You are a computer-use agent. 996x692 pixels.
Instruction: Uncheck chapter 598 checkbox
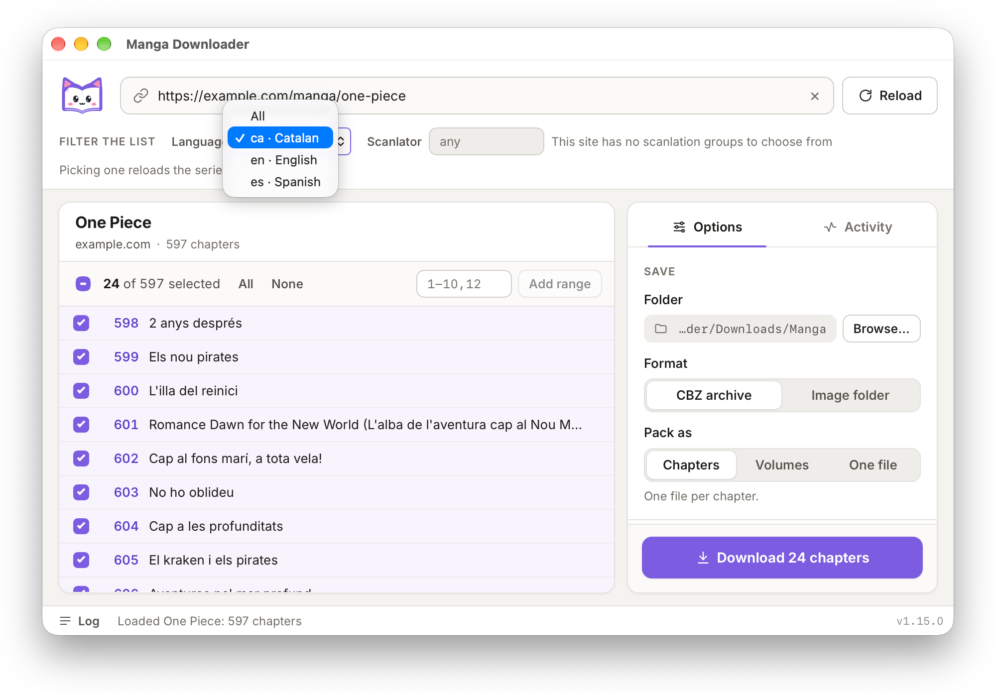tap(81, 323)
